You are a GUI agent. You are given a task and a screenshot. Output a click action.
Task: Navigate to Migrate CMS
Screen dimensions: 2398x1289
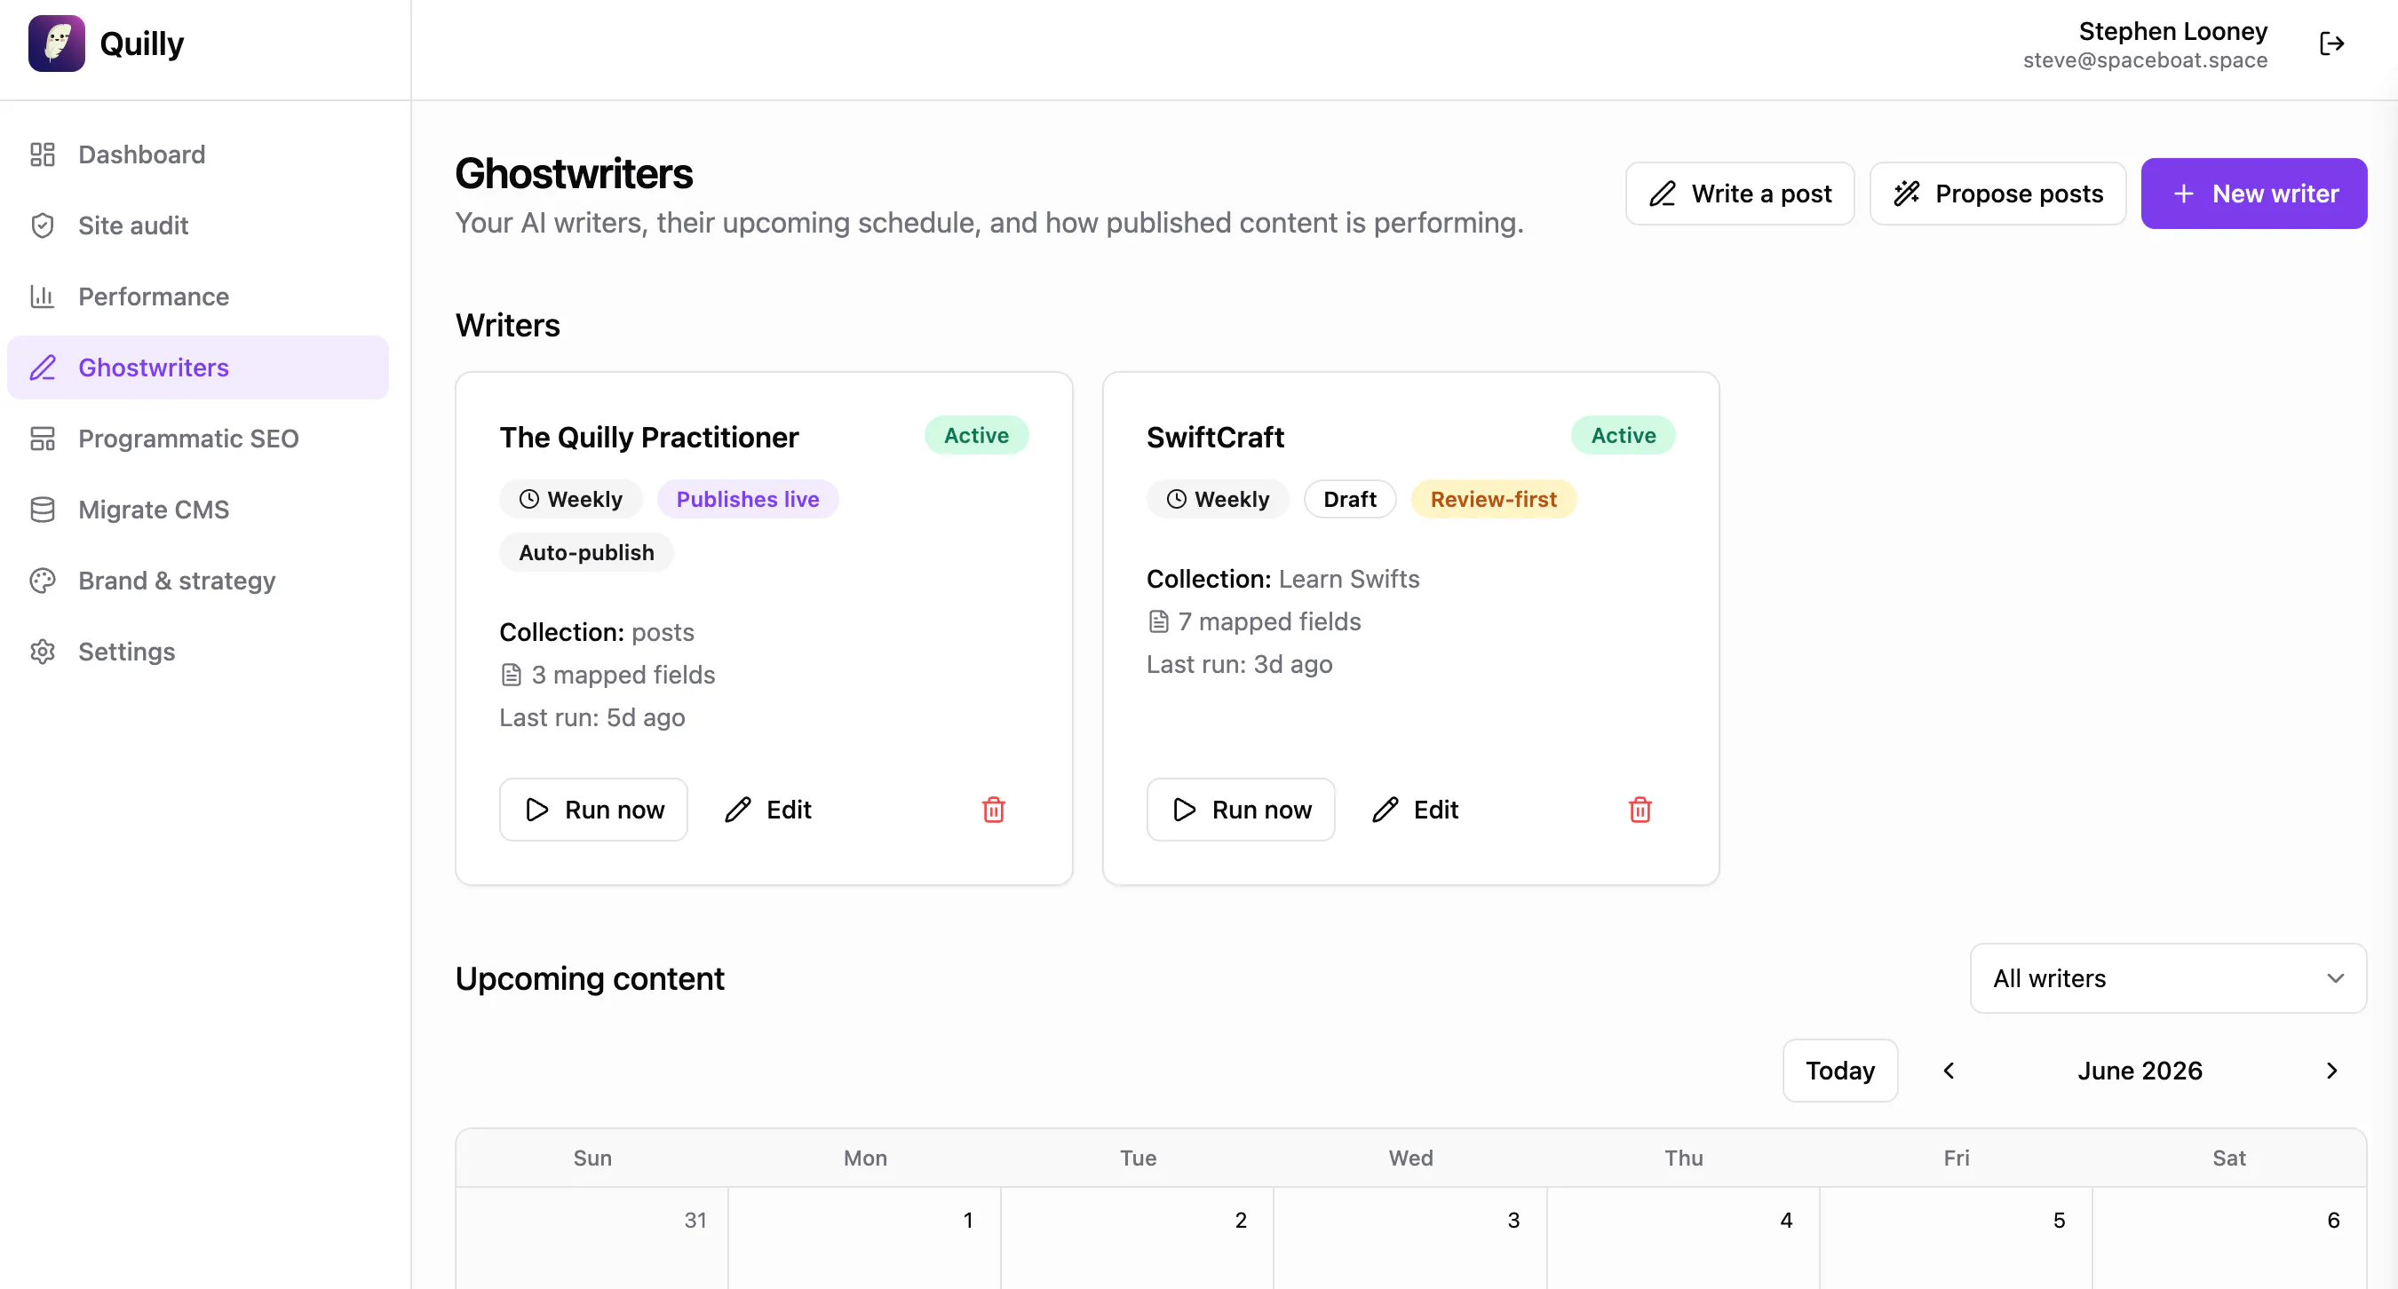pos(198,509)
